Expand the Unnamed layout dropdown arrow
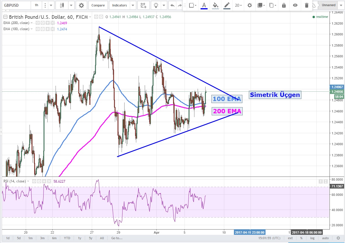The width and height of the screenshot is (345, 243). coord(341,5)
